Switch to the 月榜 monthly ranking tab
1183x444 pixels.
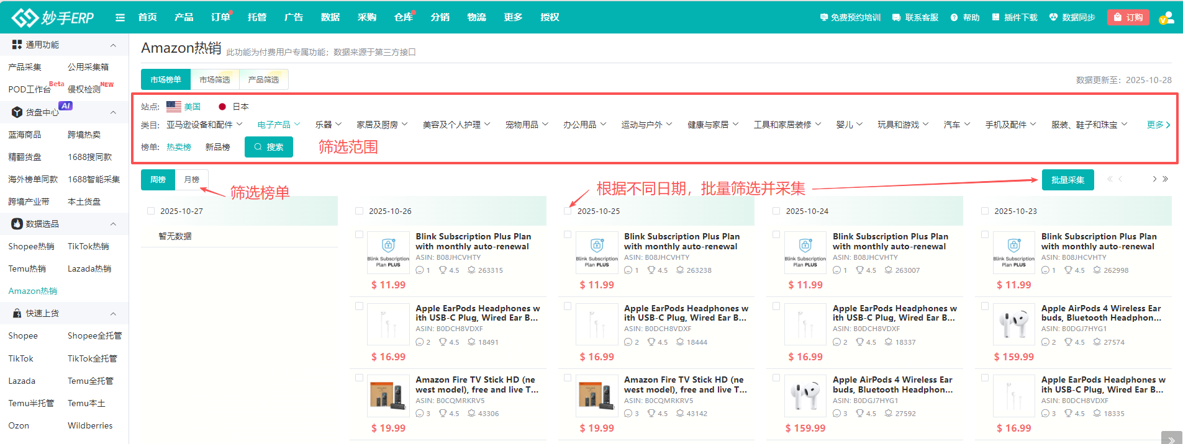tap(191, 179)
